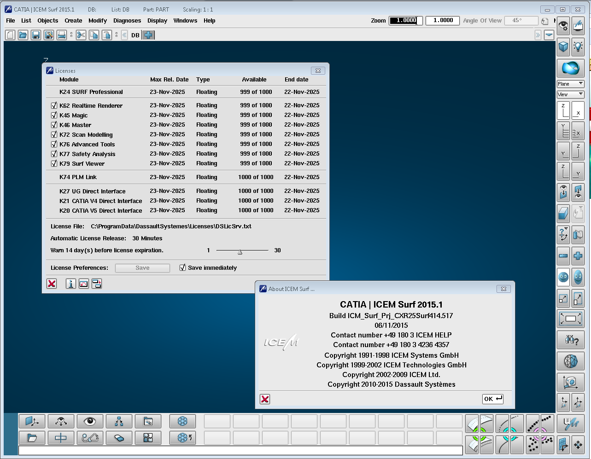Viewport: 591px width, 459px height.
Task: Uncheck the K79 Surf Viewer checkbox
Action: coord(54,163)
